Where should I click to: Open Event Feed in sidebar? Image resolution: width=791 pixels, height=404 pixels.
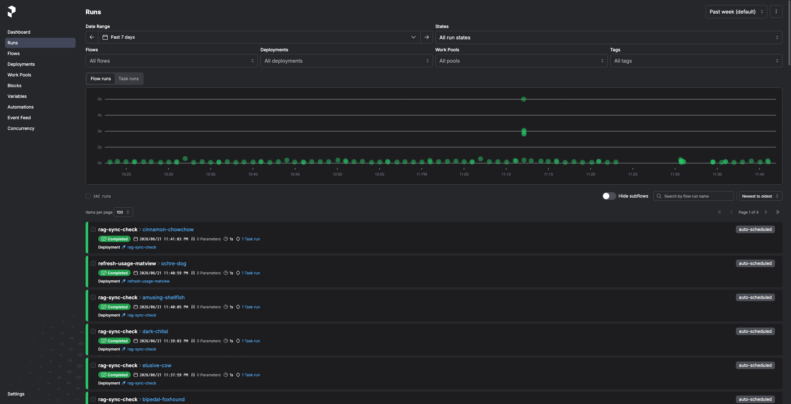(40, 118)
